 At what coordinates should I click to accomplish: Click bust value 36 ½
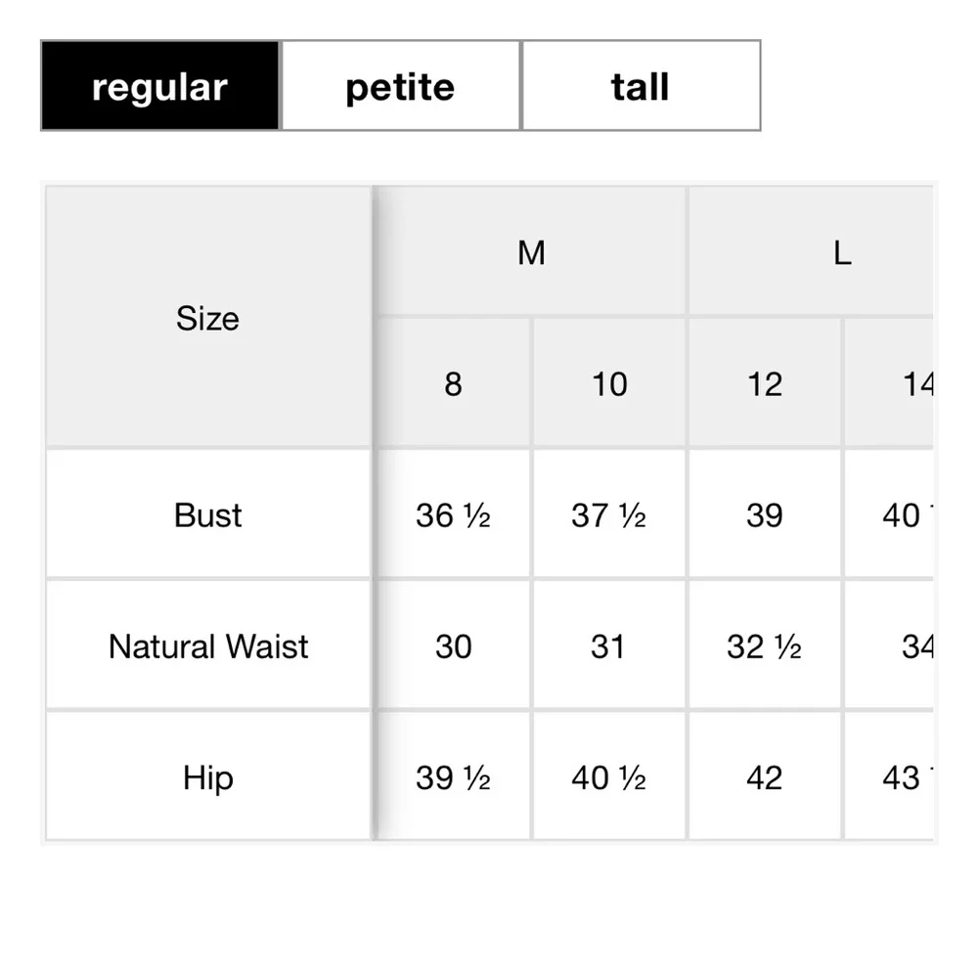click(x=453, y=514)
